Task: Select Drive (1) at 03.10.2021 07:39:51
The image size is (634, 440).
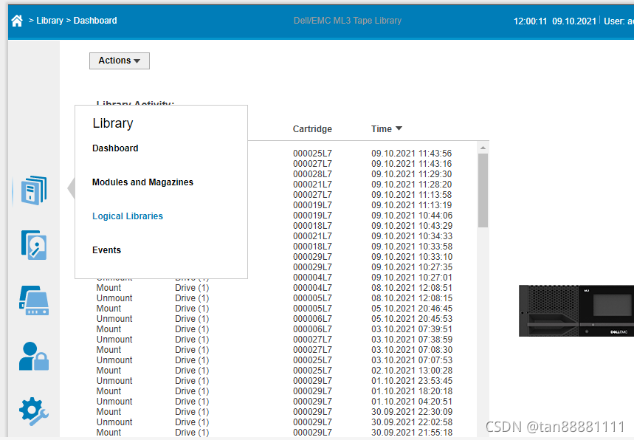Action: [x=192, y=329]
